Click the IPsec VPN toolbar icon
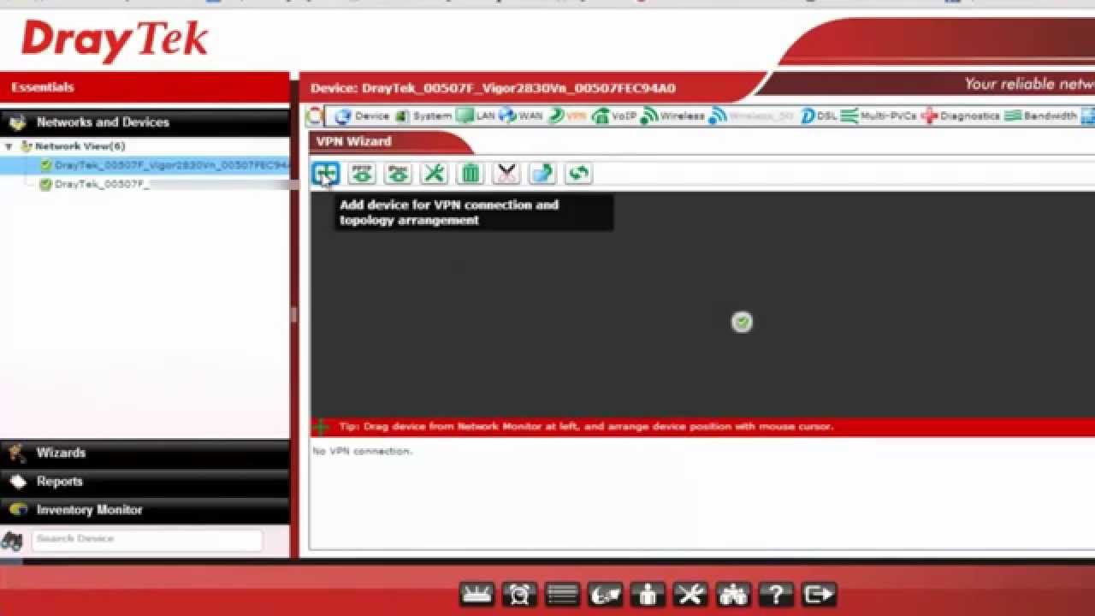This screenshot has height=616, width=1095. (398, 174)
